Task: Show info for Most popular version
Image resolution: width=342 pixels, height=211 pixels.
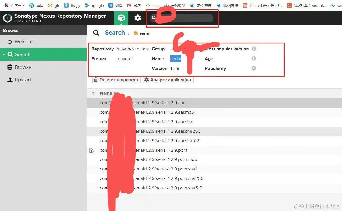Action: pos(254,49)
